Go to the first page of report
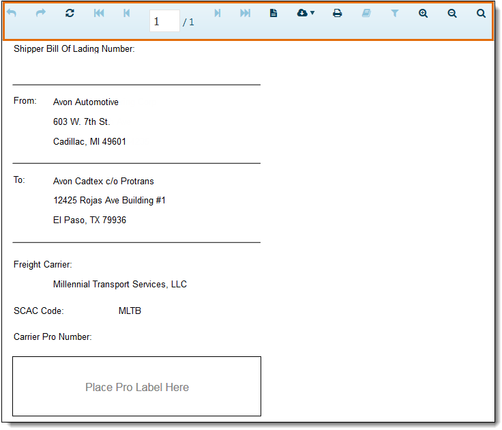Image resolution: width=502 pixels, height=430 pixels. click(x=99, y=13)
